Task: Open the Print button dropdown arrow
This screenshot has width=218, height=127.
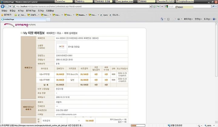Action: (182, 19)
